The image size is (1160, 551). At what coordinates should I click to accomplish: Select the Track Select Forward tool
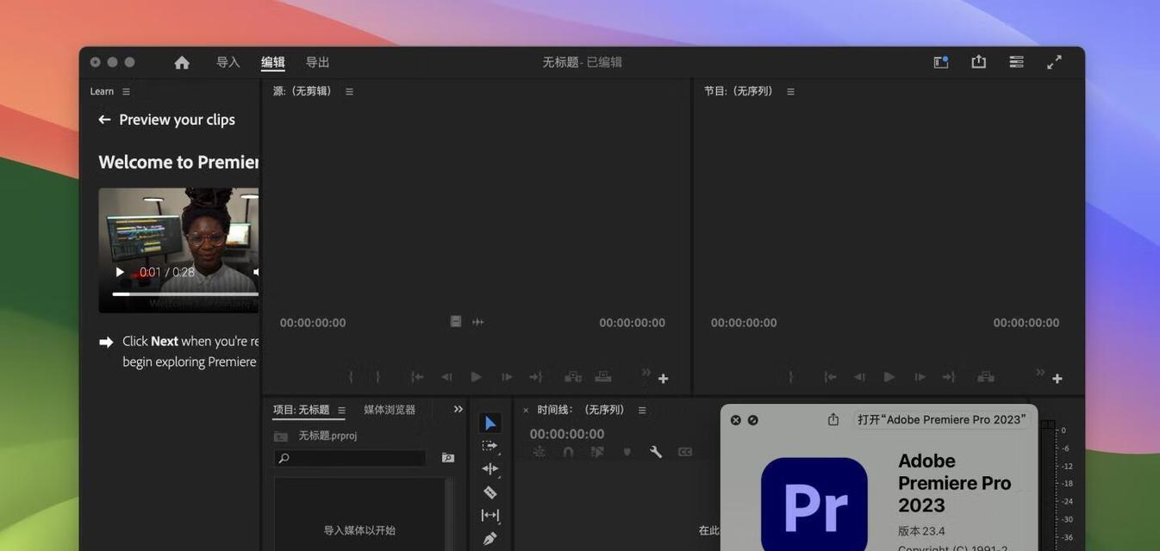point(490,446)
